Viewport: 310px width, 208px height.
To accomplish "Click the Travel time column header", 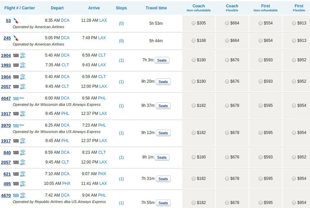I will pos(156,8).
